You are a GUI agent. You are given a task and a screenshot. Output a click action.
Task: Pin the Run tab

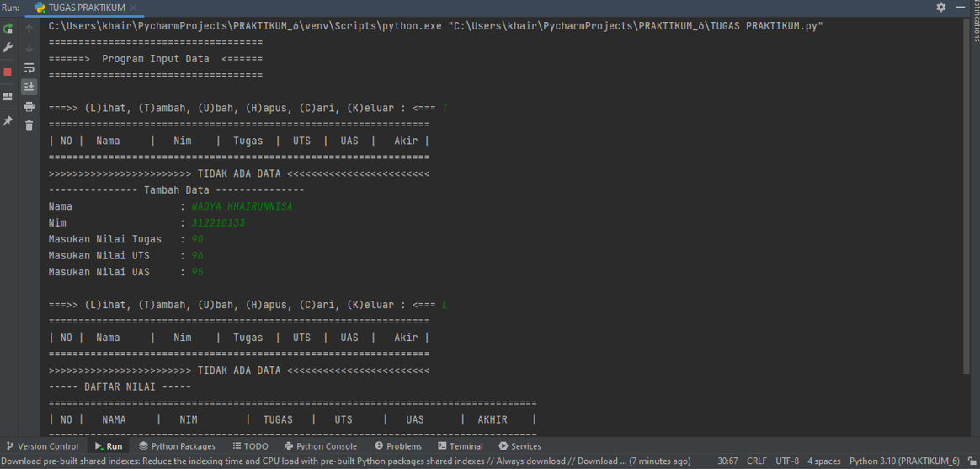(8, 120)
